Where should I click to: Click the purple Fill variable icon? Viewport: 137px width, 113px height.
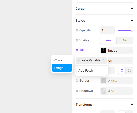tap(77, 50)
